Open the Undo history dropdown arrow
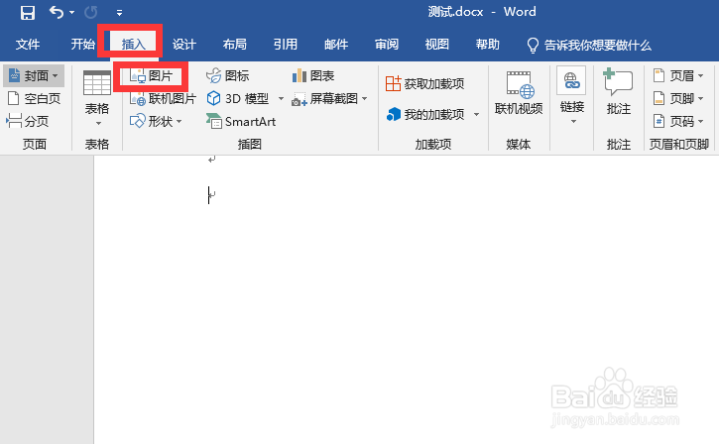The height and width of the screenshot is (444, 719). click(x=72, y=12)
